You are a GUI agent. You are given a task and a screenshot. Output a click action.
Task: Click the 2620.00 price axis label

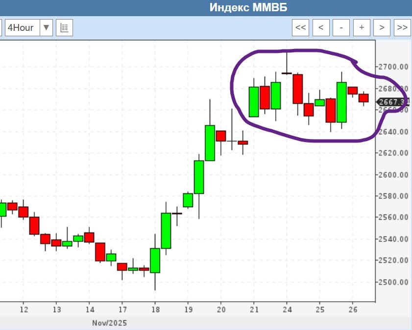pos(393,153)
